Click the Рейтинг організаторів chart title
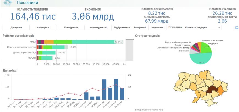The width and height of the screenshot is (239, 112). pyautogui.click(x=19, y=36)
